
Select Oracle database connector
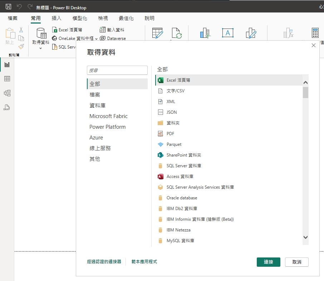click(229, 198)
